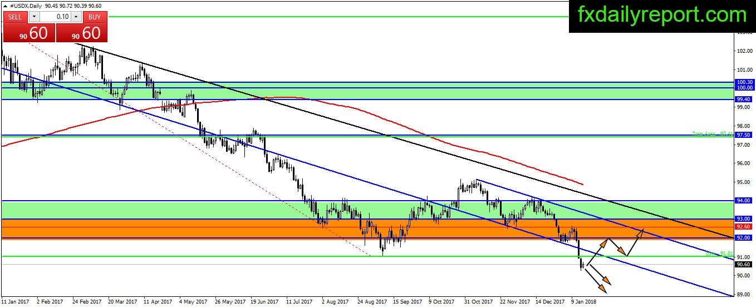Select the red 92.60 price label
Screen dimensions: 756x308
pos(744,227)
